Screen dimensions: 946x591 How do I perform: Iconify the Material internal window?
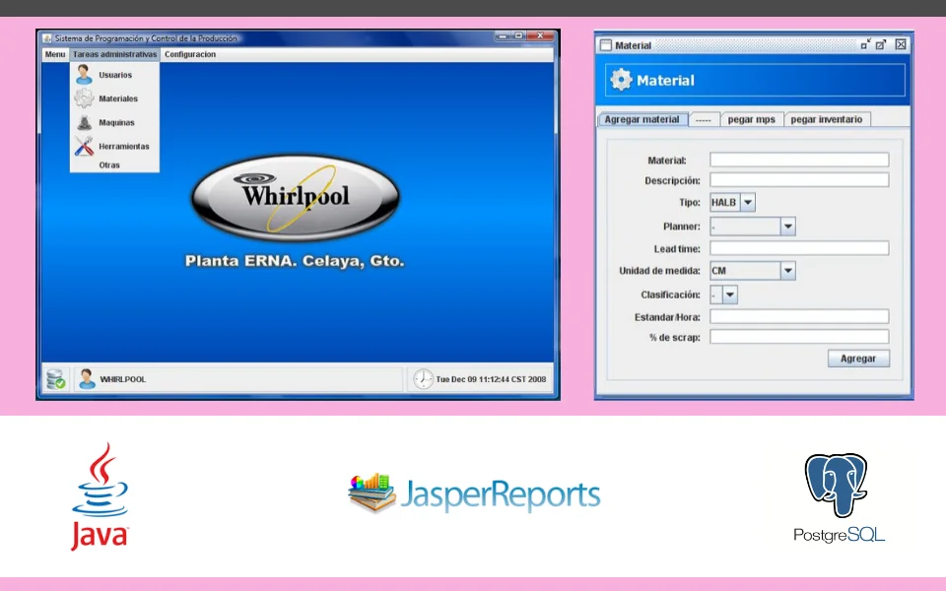(x=866, y=44)
